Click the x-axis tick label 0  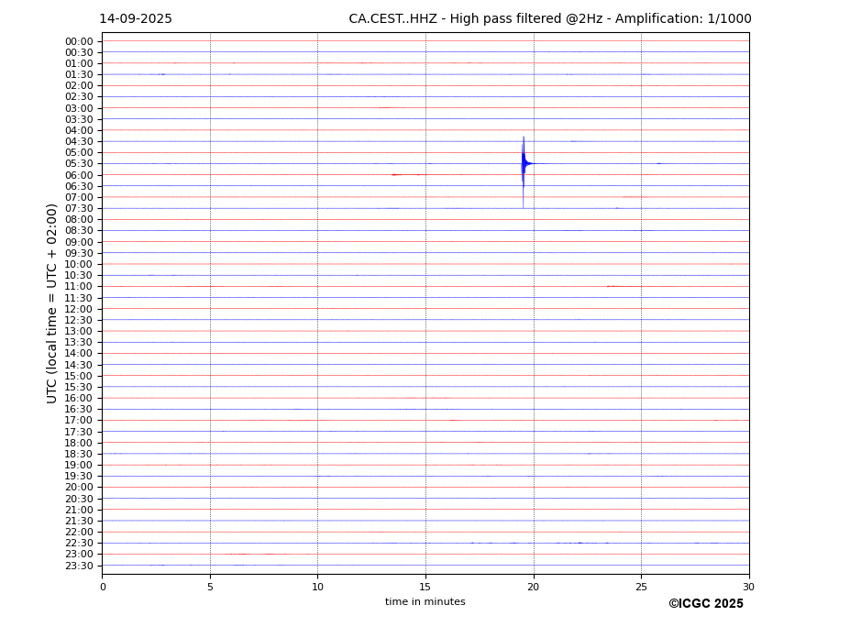tap(103, 587)
